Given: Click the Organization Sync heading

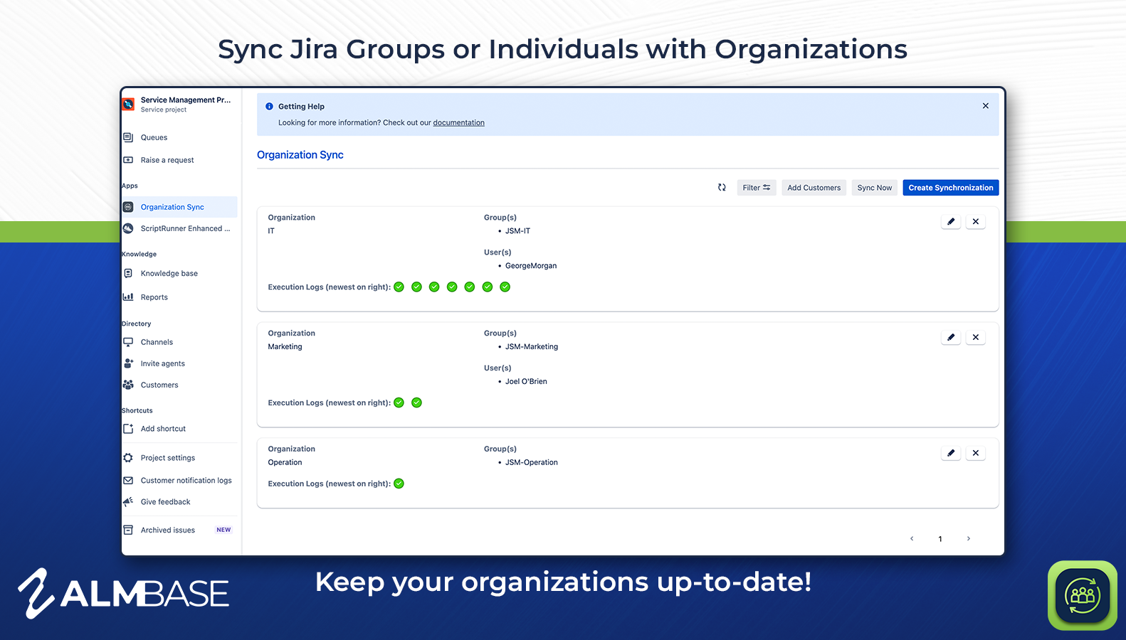Looking at the screenshot, I should click(x=300, y=155).
